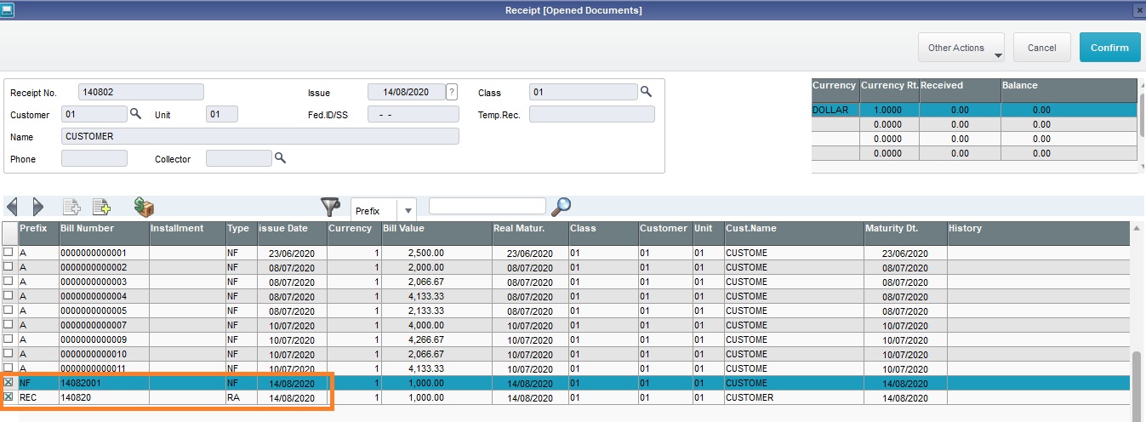The width and height of the screenshot is (1146, 422).
Task: Click the Issue date field
Action: click(x=407, y=92)
